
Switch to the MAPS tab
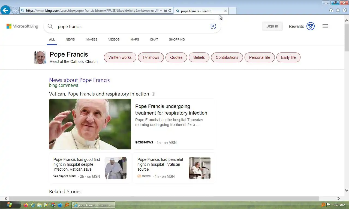(135, 39)
